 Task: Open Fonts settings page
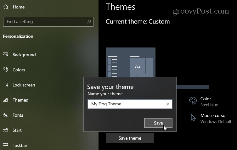tap(18, 115)
